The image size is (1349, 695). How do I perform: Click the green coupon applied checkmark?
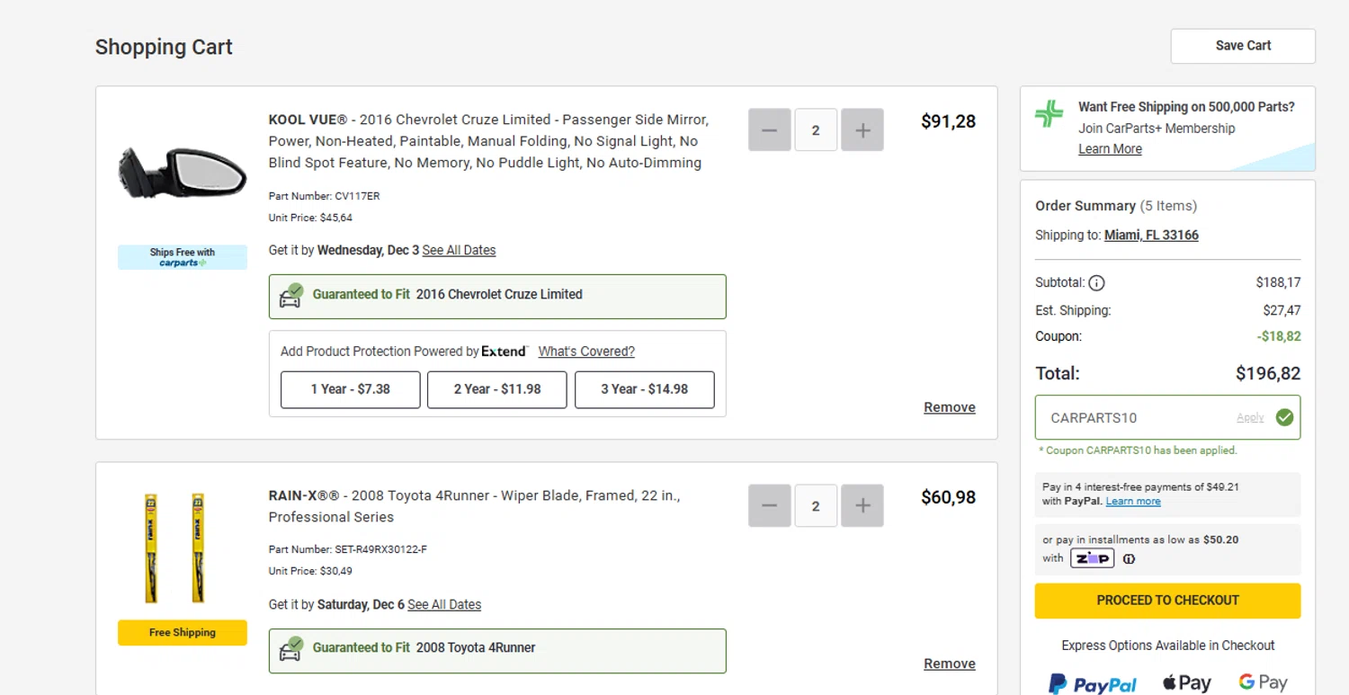[1284, 417]
